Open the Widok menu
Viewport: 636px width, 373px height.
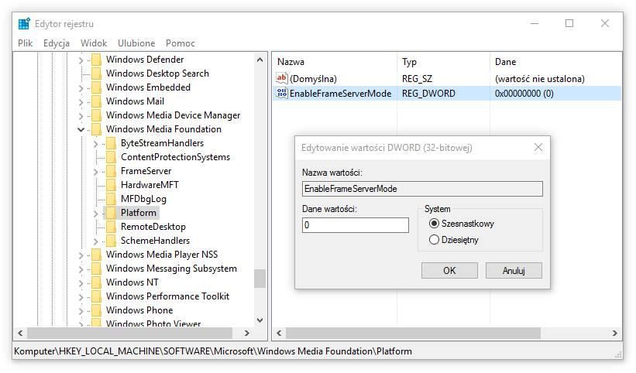click(94, 43)
